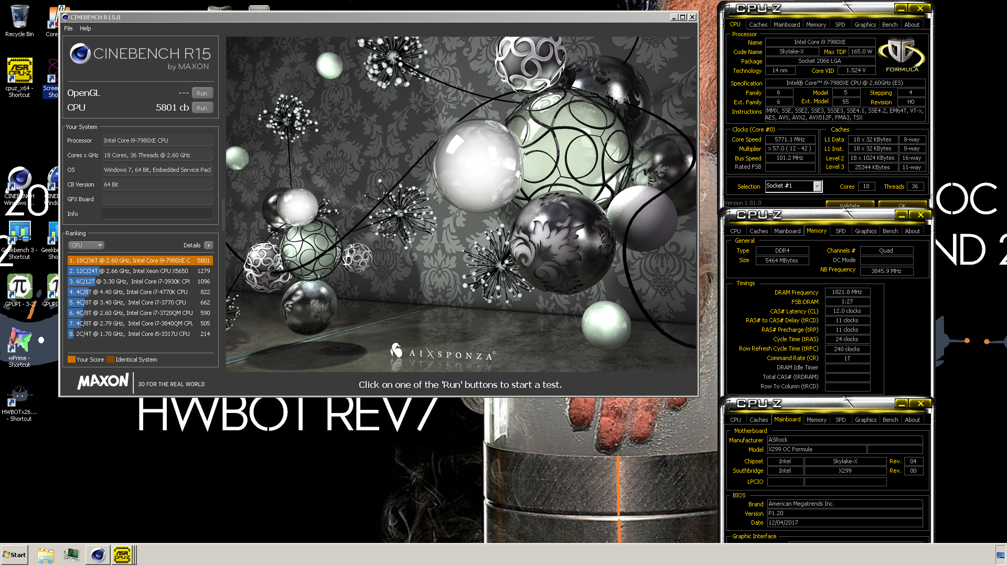The image size is (1007, 566).
Task: Open the task manager monitor icon in taskbar
Action: 71,555
